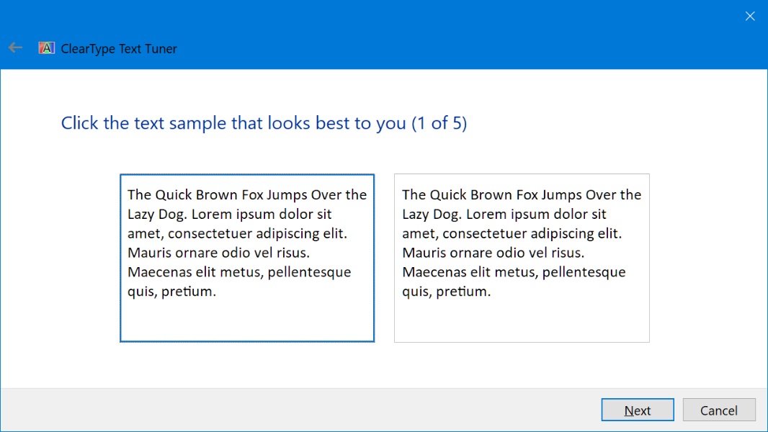Click 'Mauris ornare odio' line in left sample

218,253
